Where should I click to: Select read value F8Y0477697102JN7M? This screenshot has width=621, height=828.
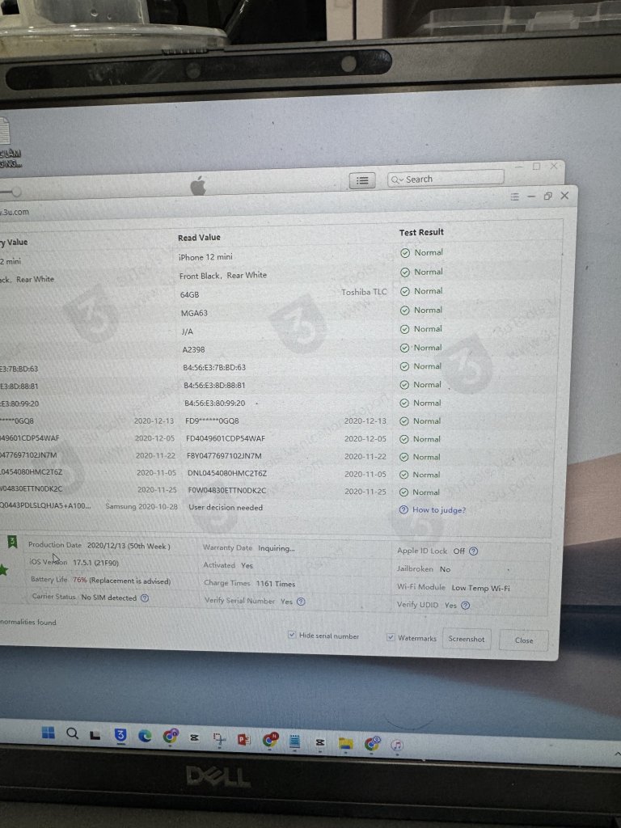click(x=224, y=456)
